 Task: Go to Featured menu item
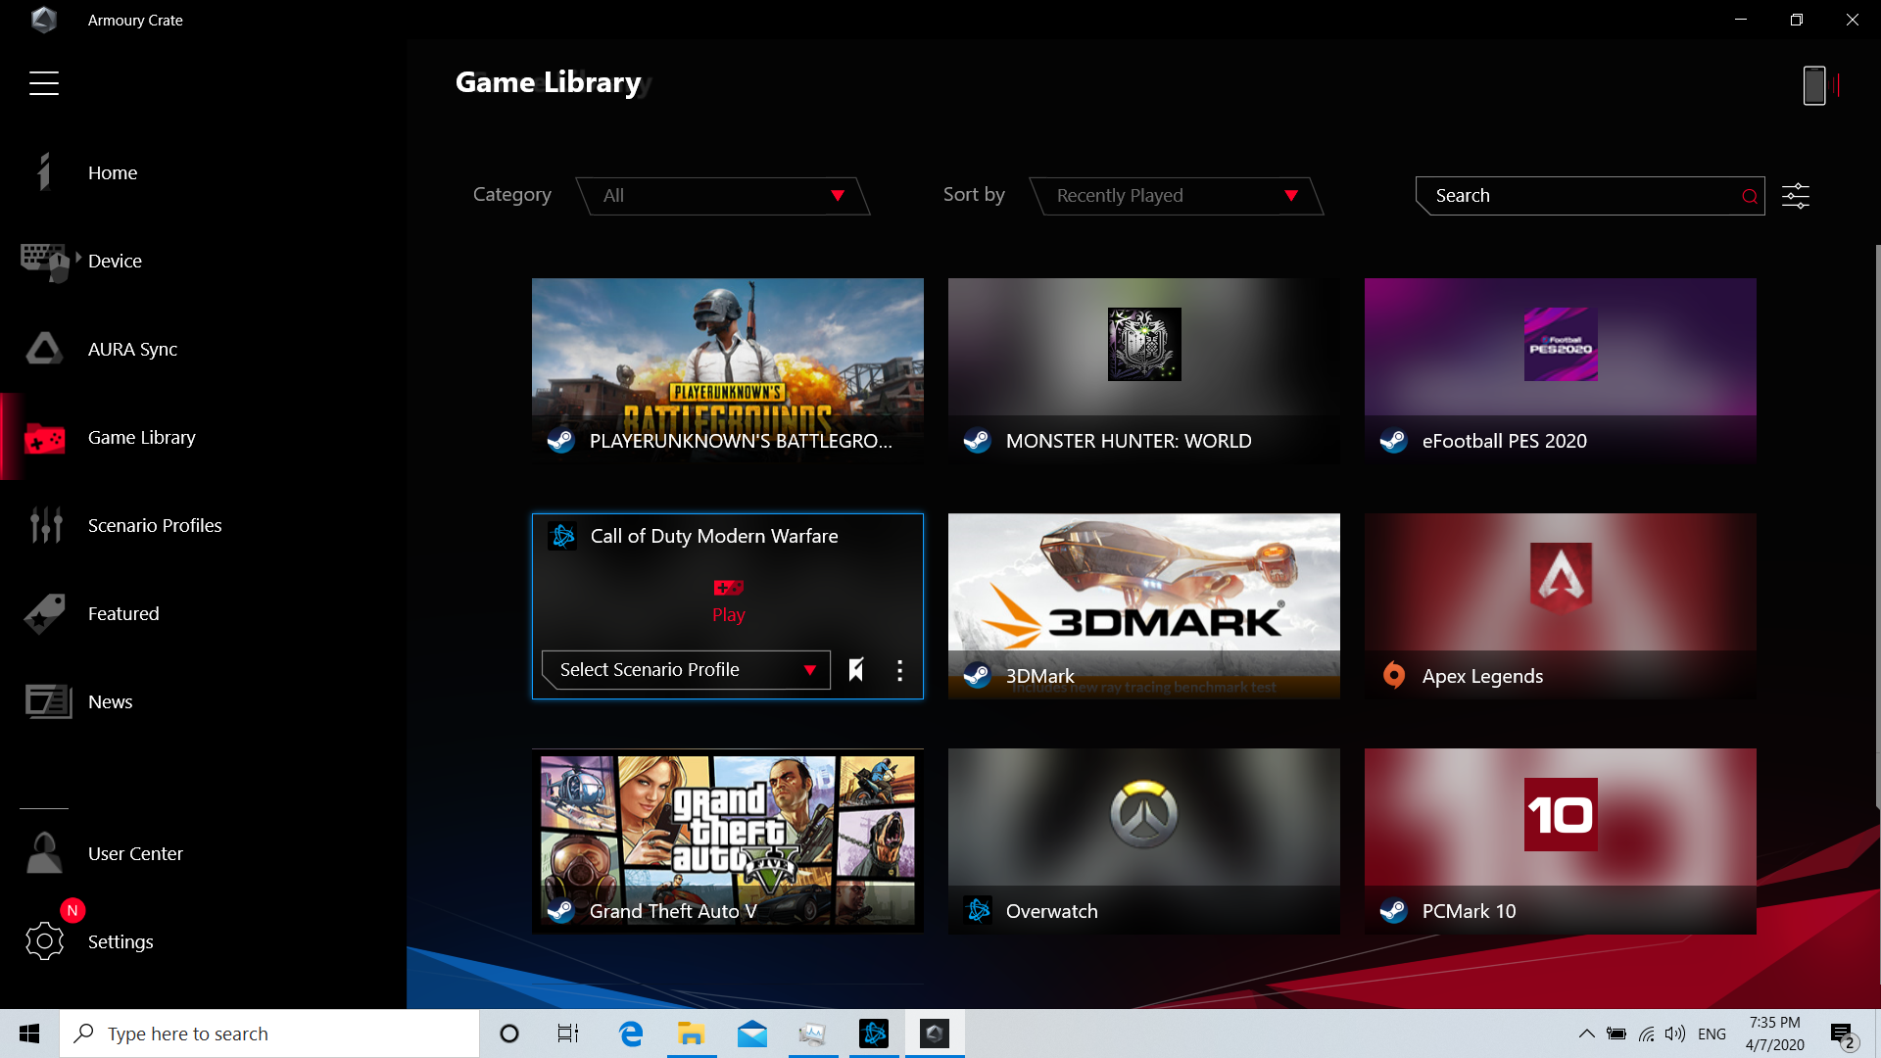coord(123,614)
